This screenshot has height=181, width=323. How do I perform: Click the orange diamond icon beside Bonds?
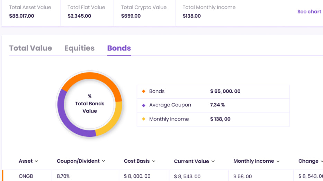144,92
